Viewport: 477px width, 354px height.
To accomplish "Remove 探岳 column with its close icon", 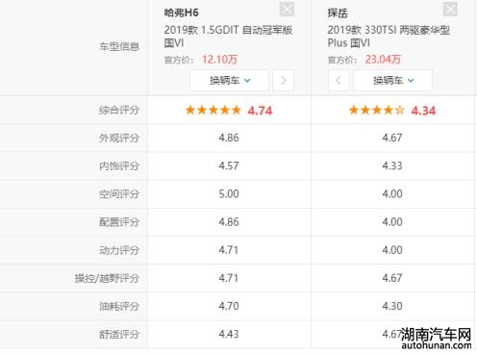I will [450, 9].
